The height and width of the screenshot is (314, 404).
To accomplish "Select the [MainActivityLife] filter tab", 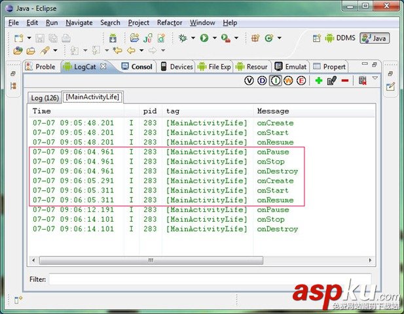I will coord(92,97).
